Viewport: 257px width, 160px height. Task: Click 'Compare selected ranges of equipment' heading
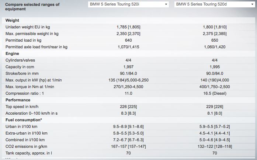click(32, 7)
